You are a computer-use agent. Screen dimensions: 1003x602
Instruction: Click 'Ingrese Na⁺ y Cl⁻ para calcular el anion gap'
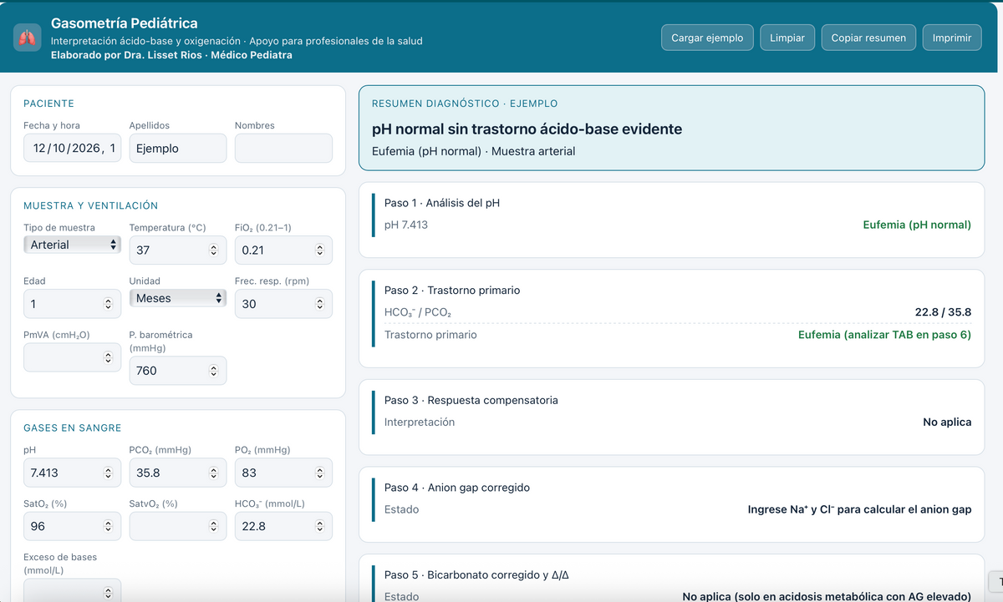pyautogui.click(x=859, y=509)
